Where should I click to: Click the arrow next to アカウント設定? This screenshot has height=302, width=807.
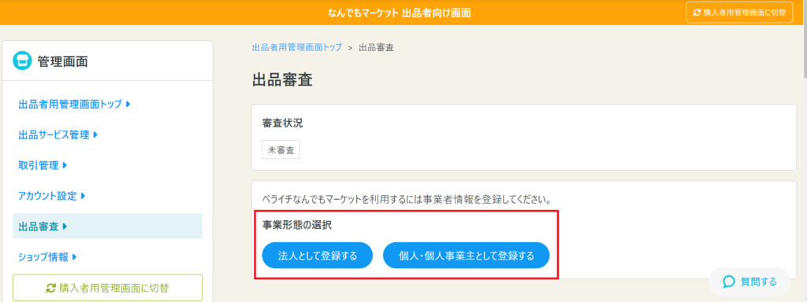click(x=83, y=196)
